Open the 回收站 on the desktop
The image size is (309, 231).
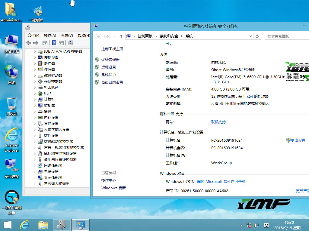(x=11, y=104)
